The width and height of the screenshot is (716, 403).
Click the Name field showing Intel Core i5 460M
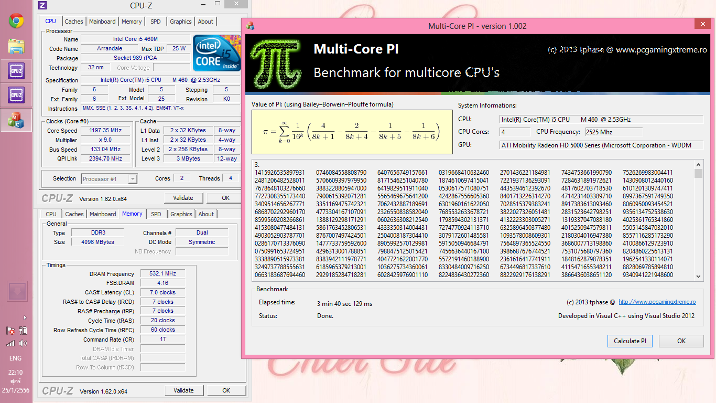coord(136,39)
